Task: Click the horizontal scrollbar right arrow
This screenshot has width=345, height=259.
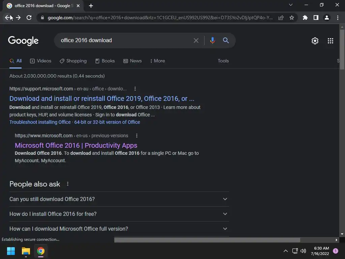Action: 337,240
